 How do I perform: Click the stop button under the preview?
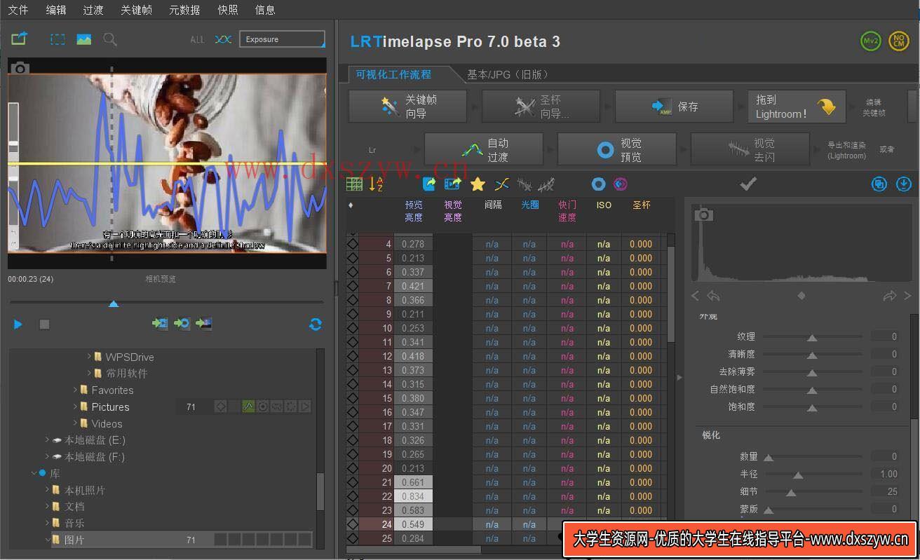pos(44,324)
